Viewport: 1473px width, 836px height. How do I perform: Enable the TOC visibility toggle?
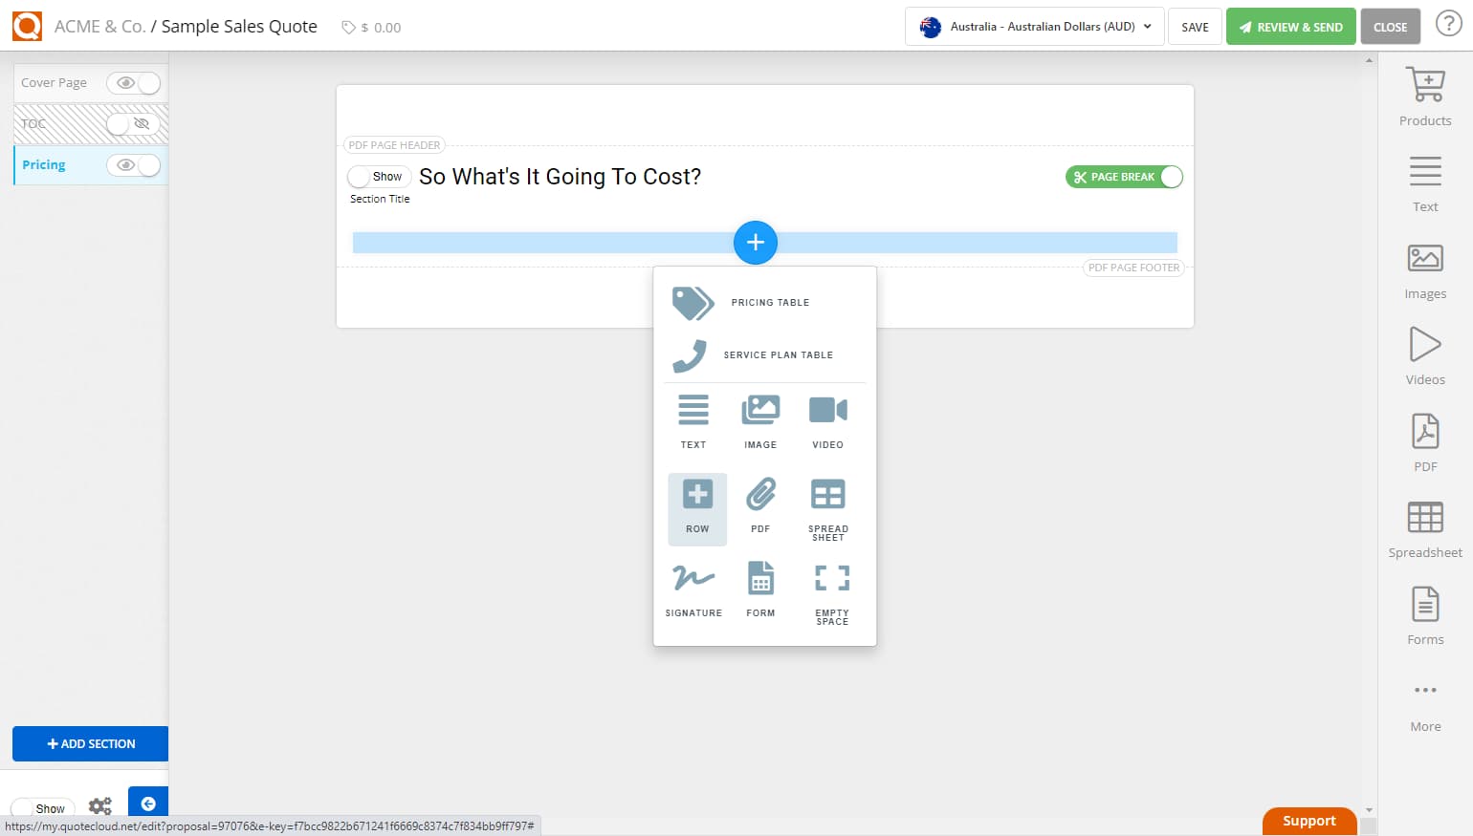click(134, 124)
